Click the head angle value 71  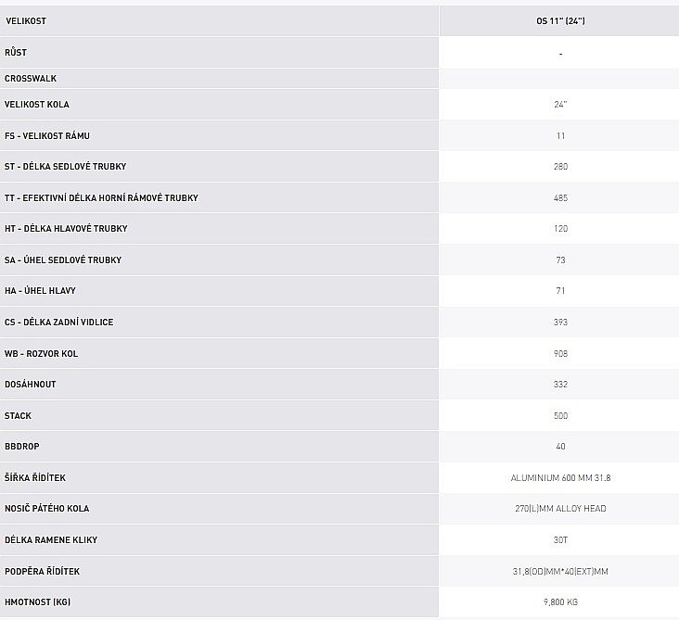coord(560,291)
